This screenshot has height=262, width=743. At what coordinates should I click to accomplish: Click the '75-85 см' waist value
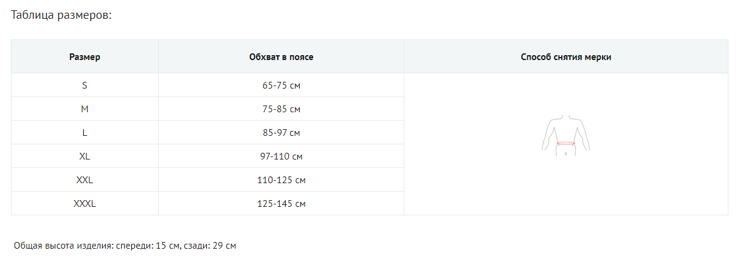[281, 109]
